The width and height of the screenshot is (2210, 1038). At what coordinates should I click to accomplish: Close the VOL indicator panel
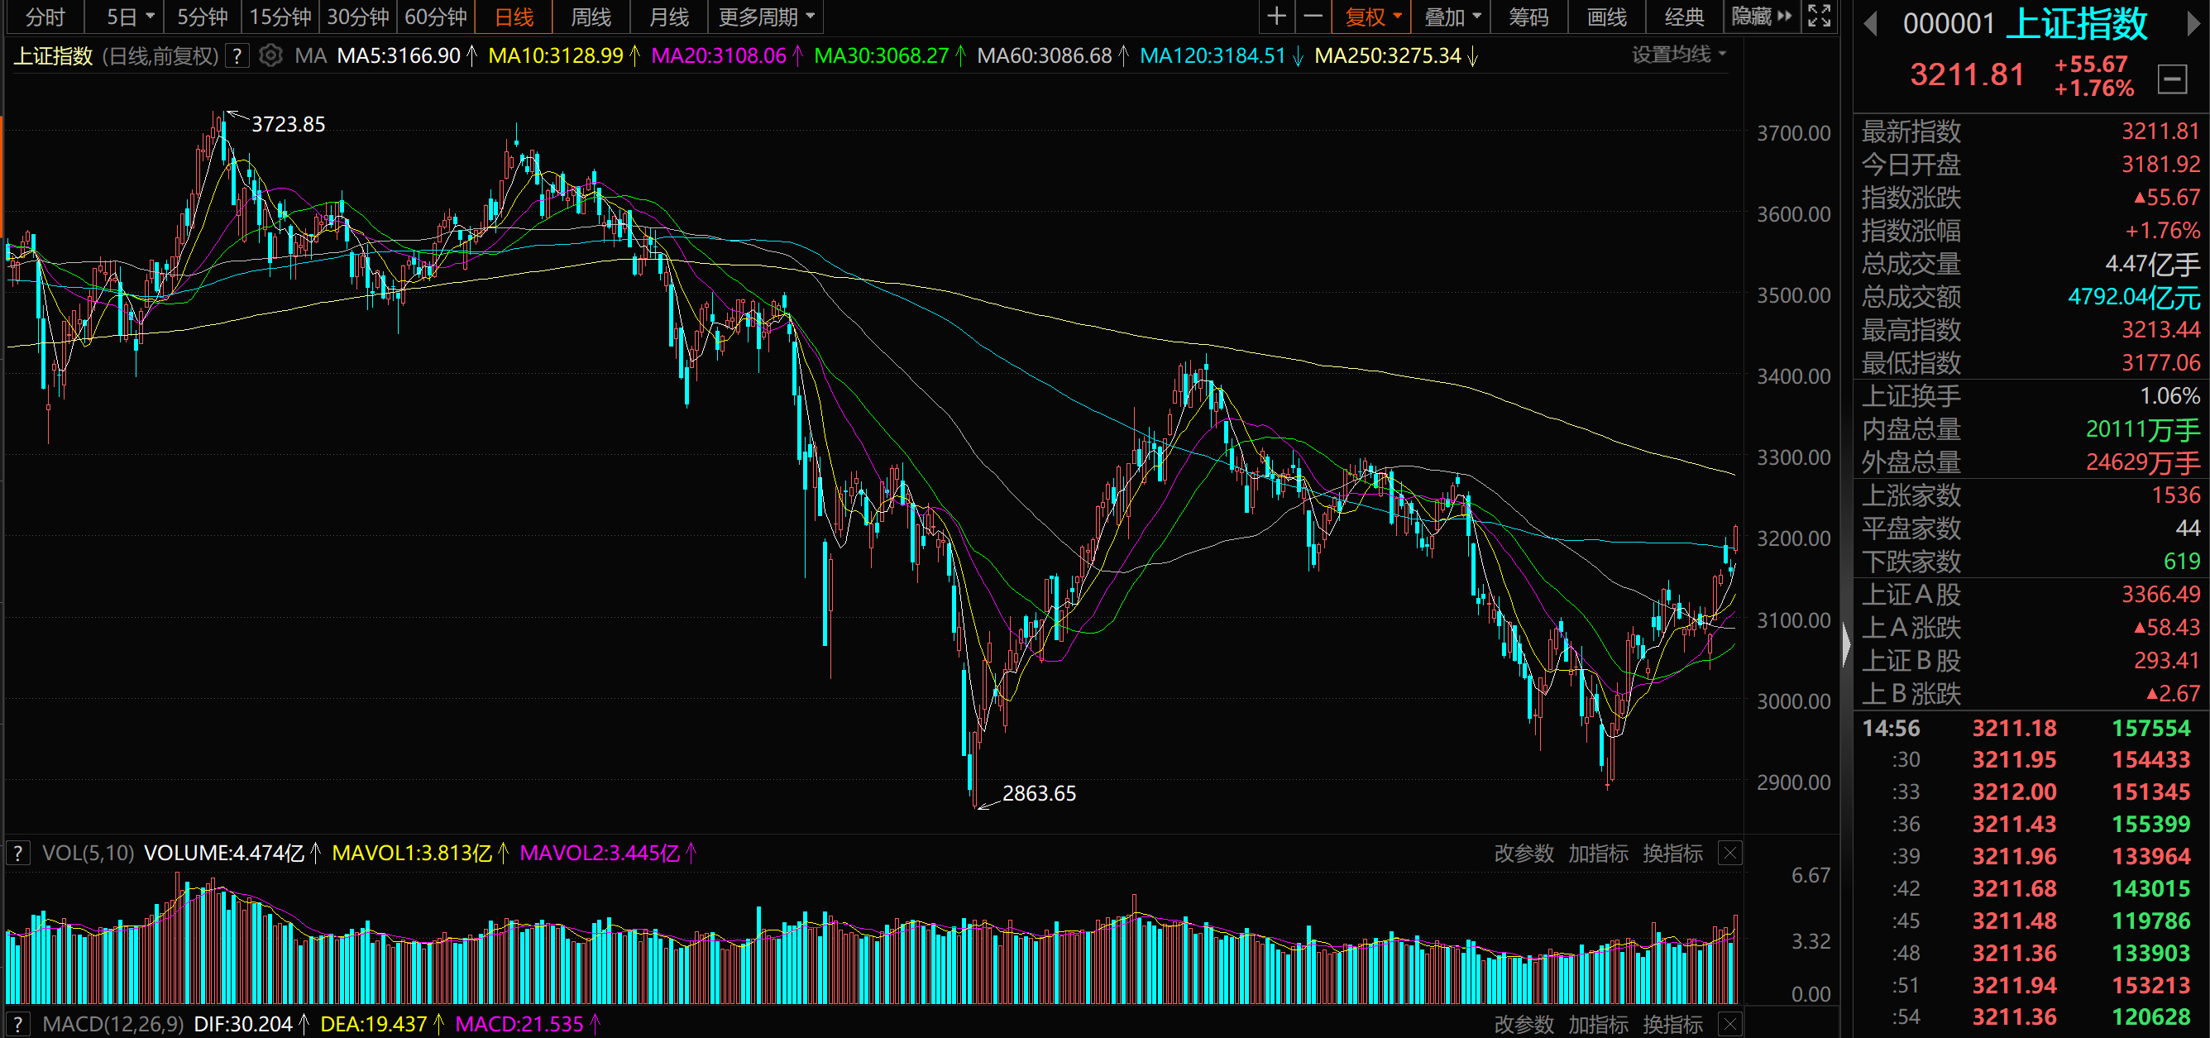tap(1730, 854)
